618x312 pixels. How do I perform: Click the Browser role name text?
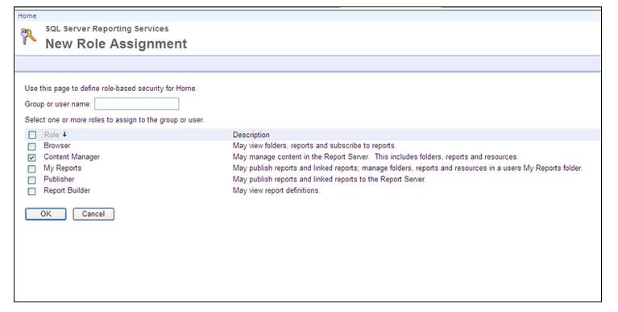point(57,146)
